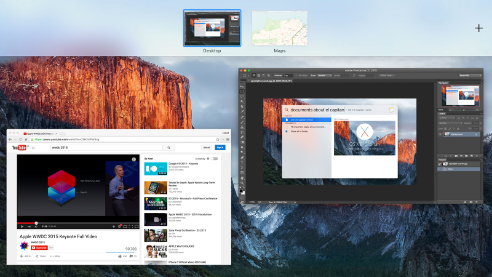492x277 pixels.
Task: Subscribe to the WWDC 2015 channel
Action: click(39, 248)
